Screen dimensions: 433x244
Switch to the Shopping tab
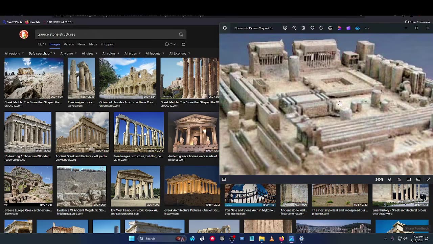(x=108, y=44)
